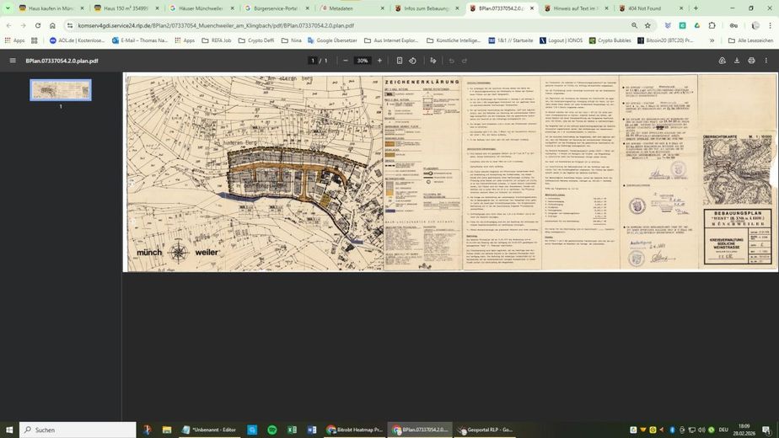Expand the bookmarks overflow chevron
779x438 pixels.
[712, 40]
